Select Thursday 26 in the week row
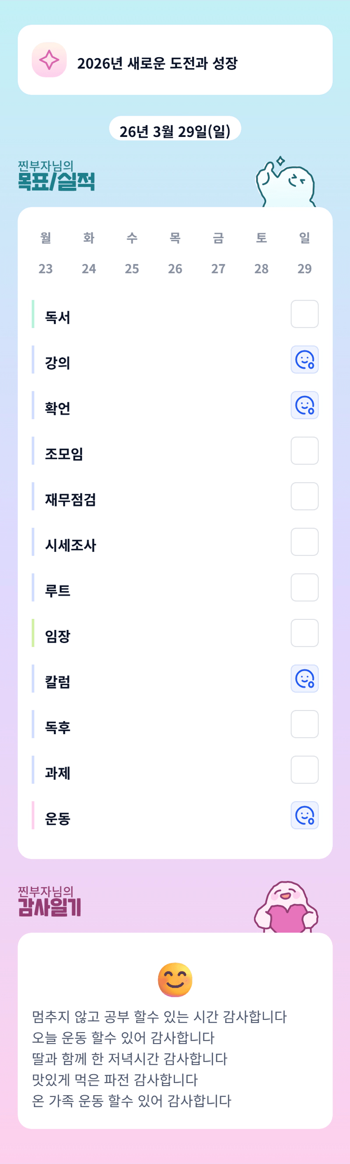The height and width of the screenshot is (1164, 350). tap(175, 268)
